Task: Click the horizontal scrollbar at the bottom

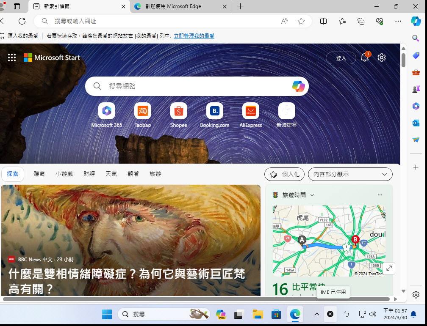Action: click(196, 299)
